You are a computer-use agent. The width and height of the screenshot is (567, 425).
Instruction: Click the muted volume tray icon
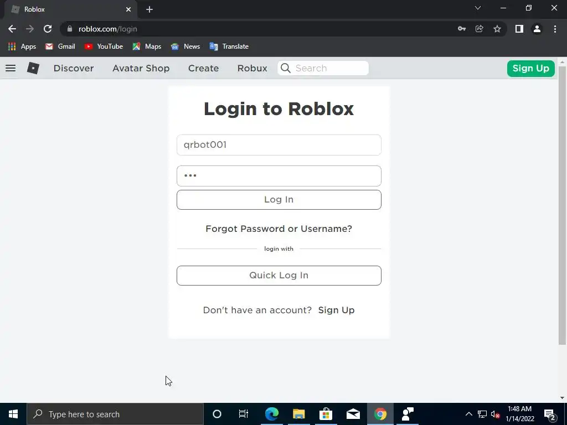pyautogui.click(x=496, y=414)
